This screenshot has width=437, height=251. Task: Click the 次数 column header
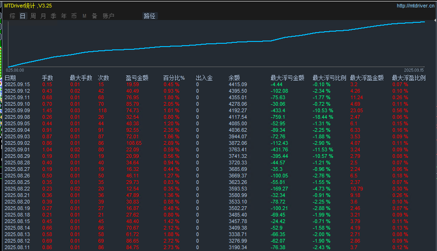[103, 78]
